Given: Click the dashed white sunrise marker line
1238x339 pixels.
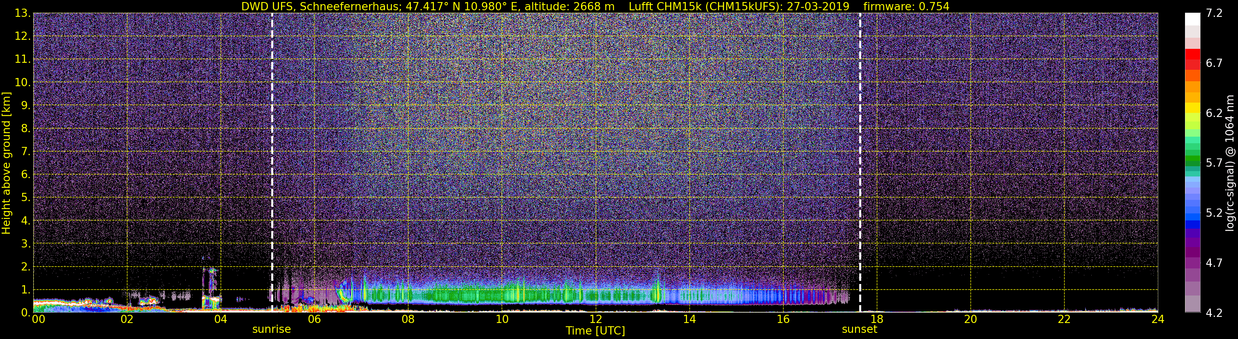Looking at the screenshot, I should (272, 163).
